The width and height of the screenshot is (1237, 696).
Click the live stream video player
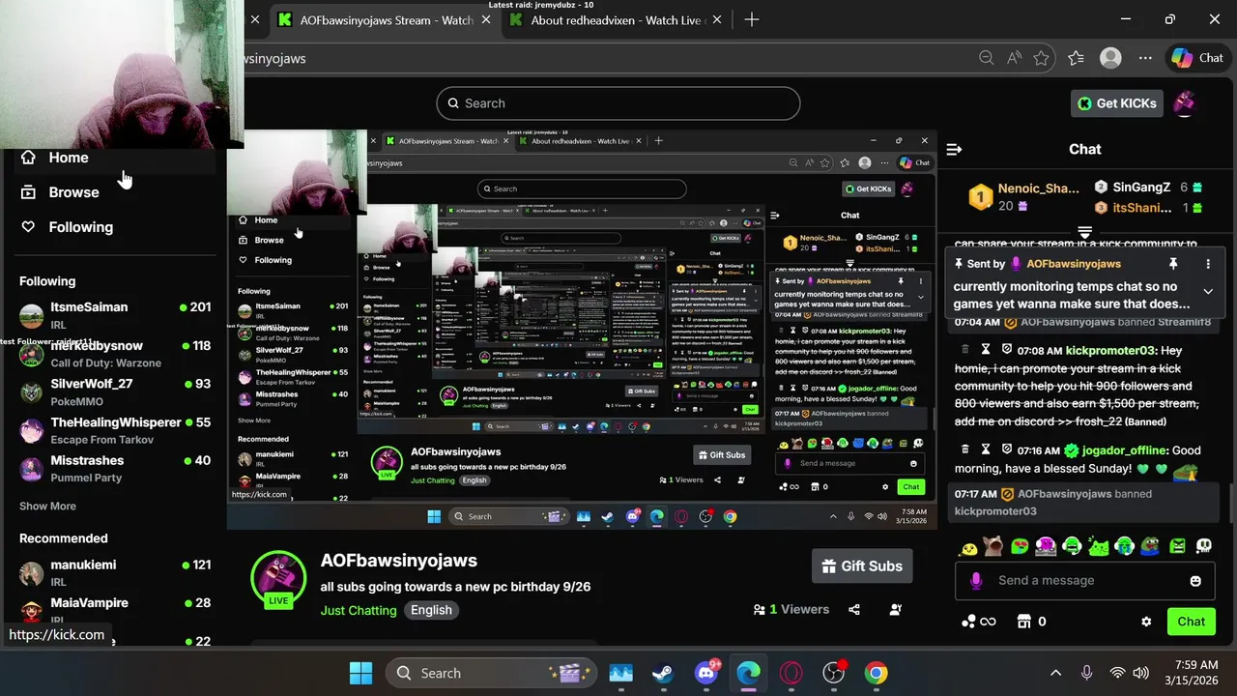[582, 329]
